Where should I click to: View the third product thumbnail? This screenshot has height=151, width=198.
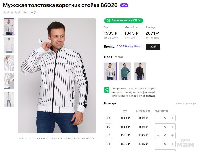[x=9, y=63]
